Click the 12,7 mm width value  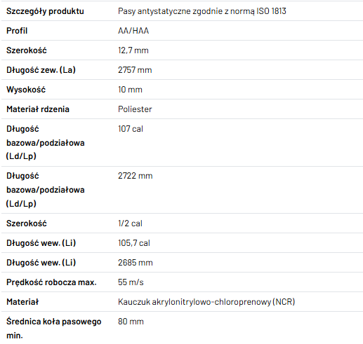point(133,50)
